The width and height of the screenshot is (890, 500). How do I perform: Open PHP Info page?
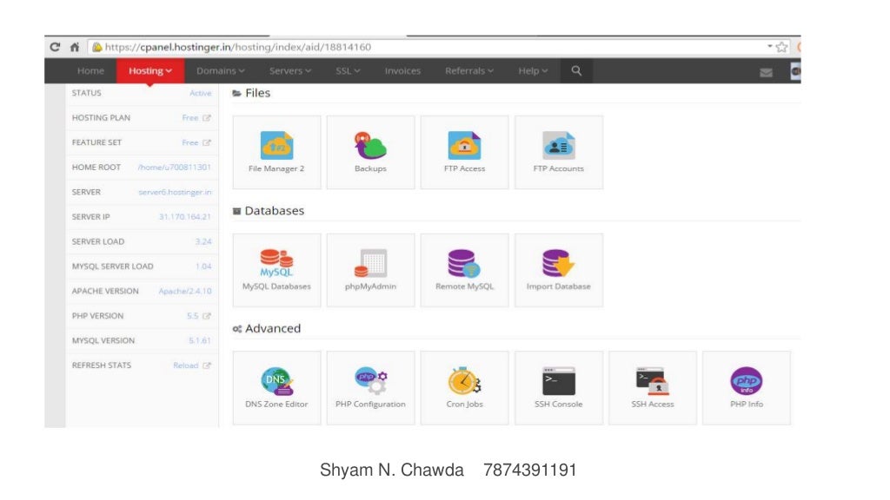[747, 388]
